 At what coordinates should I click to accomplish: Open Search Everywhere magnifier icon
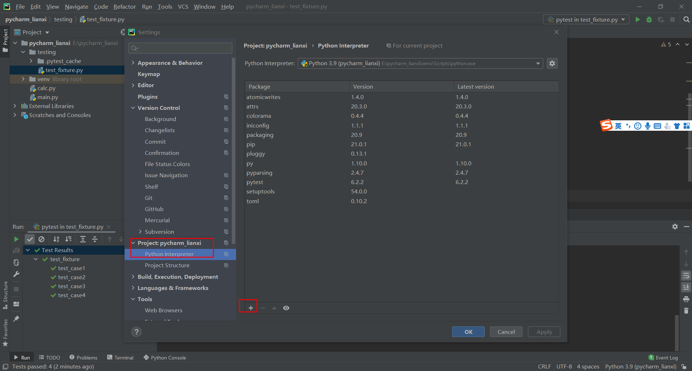(x=686, y=19)
